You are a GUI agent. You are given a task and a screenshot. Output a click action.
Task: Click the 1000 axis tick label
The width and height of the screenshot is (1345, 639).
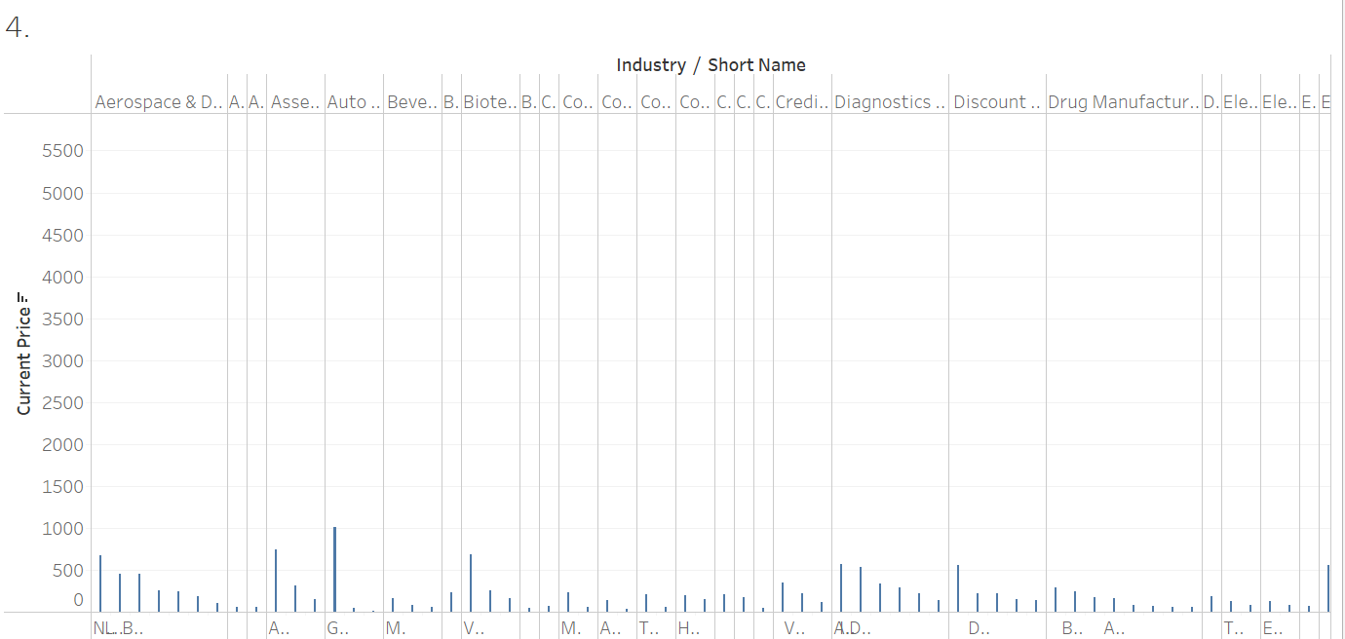click(60, 529)
